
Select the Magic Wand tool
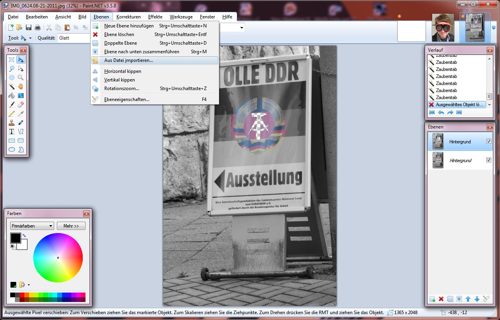tap(12, 87)
